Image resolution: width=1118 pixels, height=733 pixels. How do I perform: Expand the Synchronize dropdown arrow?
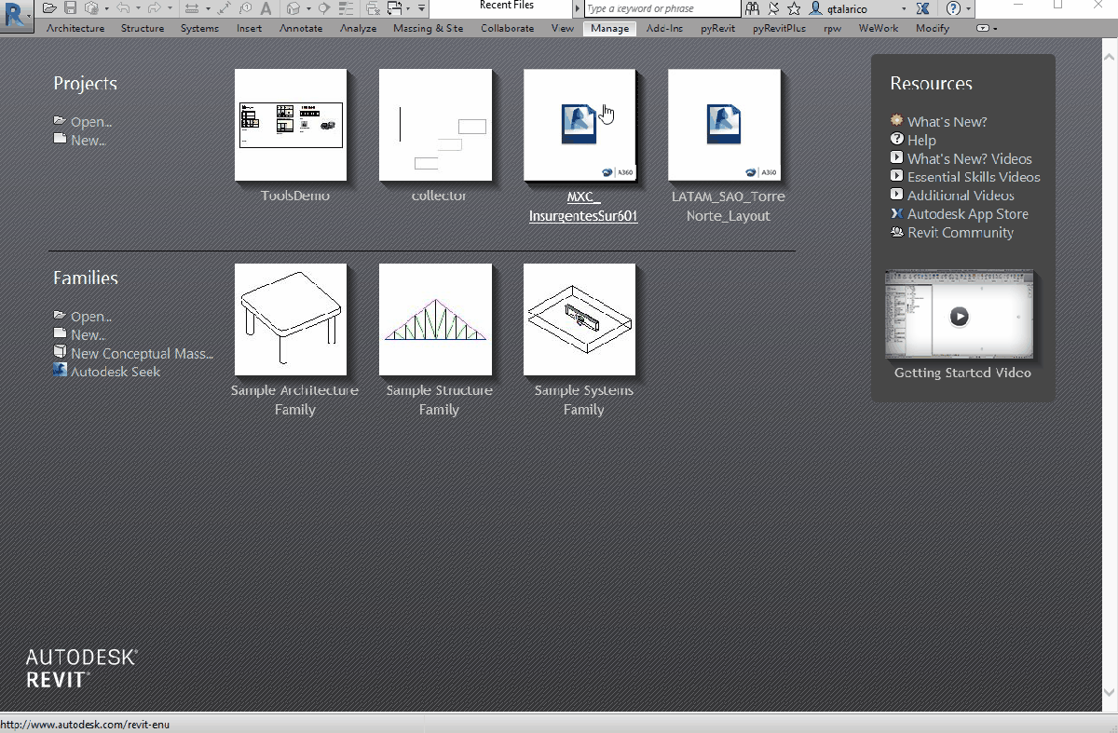[x=107, y=8]
